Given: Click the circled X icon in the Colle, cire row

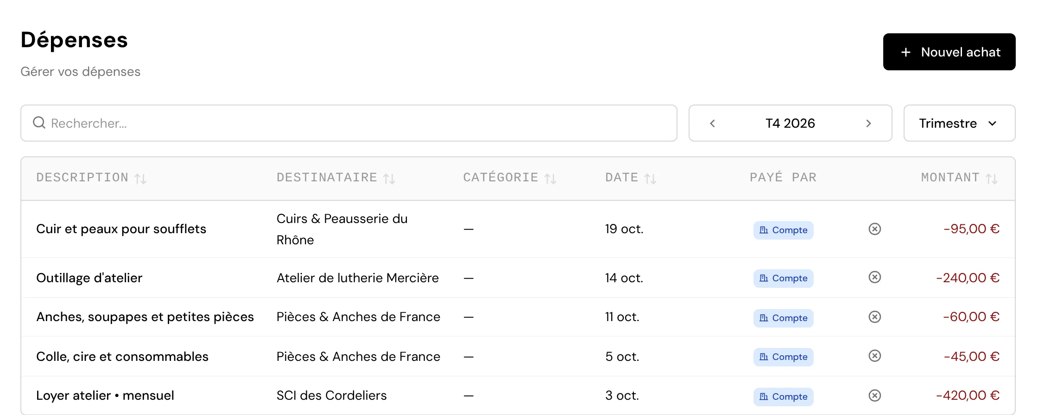Looking at the screenshot, I should 874,356.
